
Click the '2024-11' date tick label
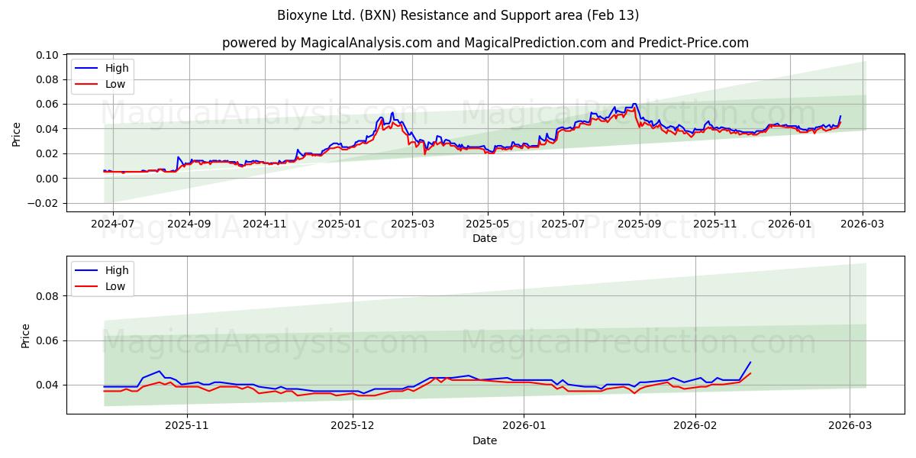(x=265, y=225)
